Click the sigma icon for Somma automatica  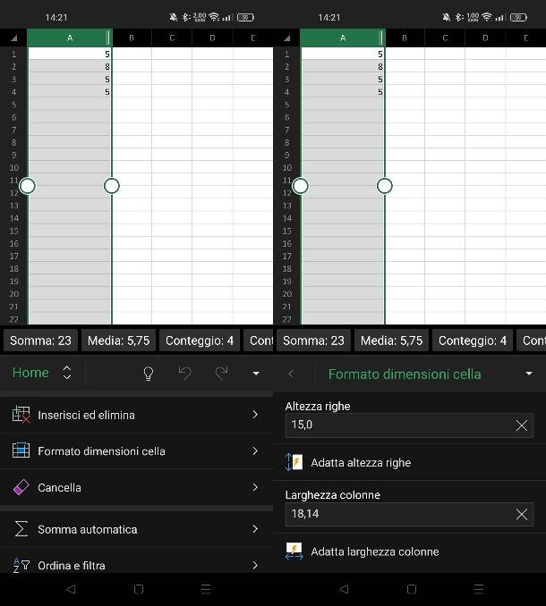tap(21, 529)
